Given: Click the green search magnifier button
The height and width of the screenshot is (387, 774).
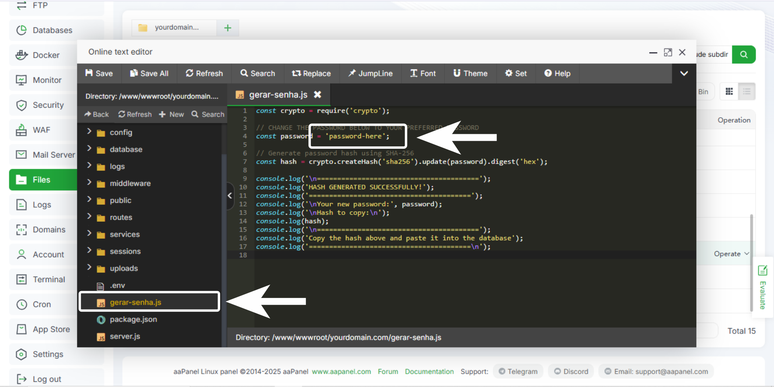Looking at the screenshot, I should coord(744,54).
